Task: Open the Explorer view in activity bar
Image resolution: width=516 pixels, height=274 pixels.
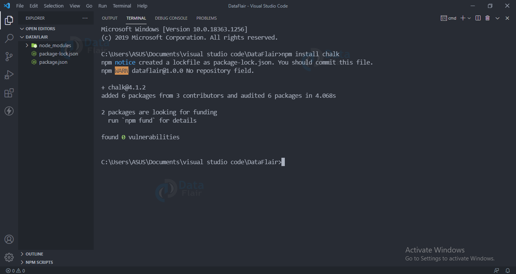Action: point(9,20)
